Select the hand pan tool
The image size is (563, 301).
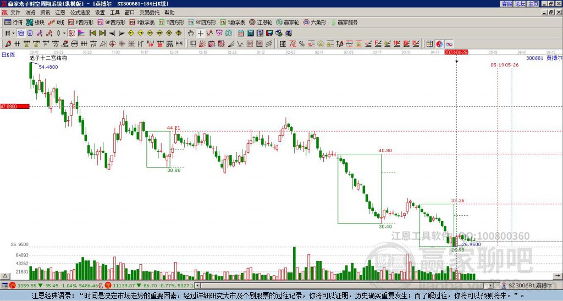click(190, 34)
